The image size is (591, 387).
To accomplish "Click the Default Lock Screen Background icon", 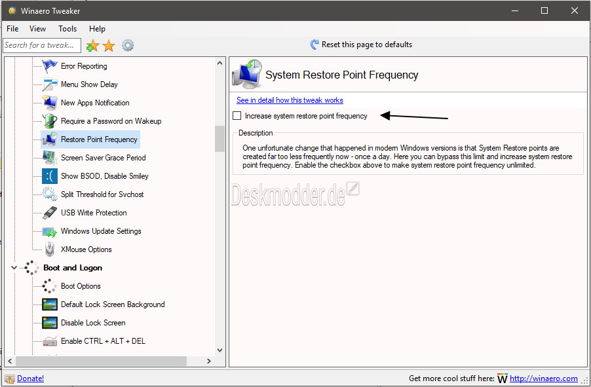I will point(50,304).
